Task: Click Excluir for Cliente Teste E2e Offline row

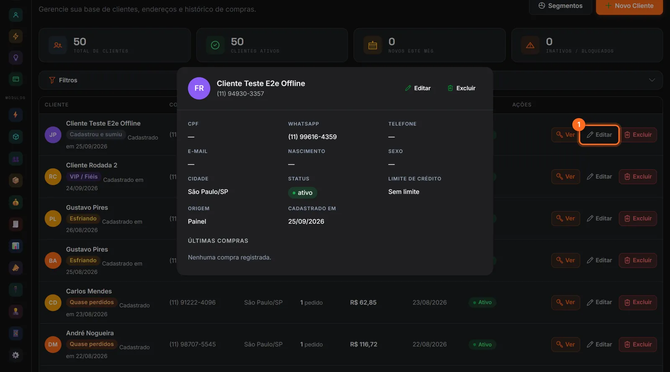Action: click(638, 135)
